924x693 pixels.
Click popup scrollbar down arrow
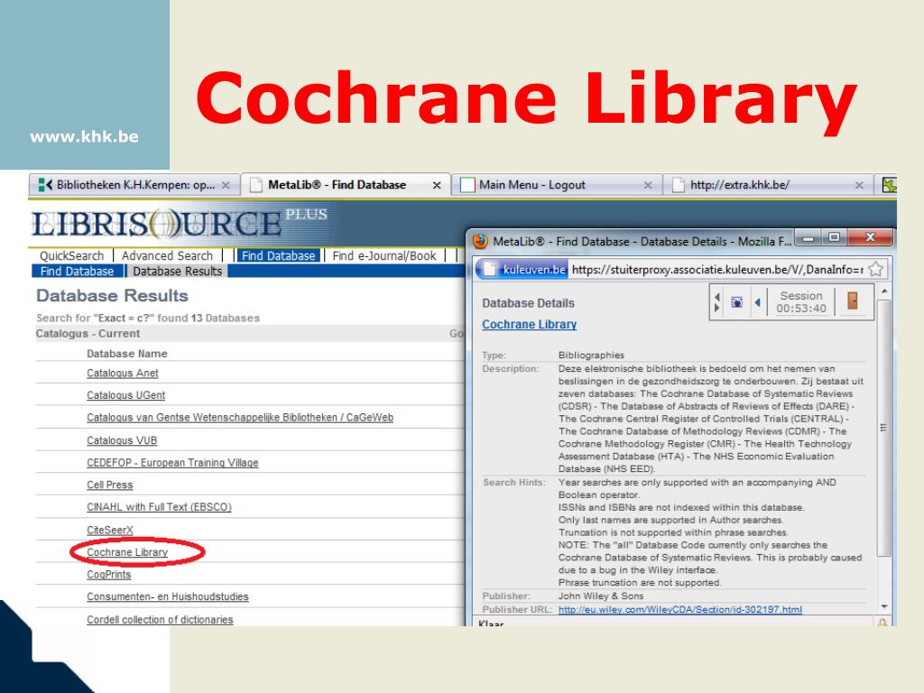(x=884, y=607)
